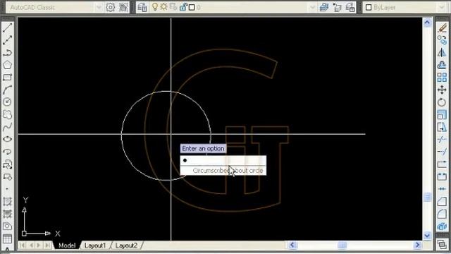Select the Region tool

pyautogui.click(x=8, y=226)
